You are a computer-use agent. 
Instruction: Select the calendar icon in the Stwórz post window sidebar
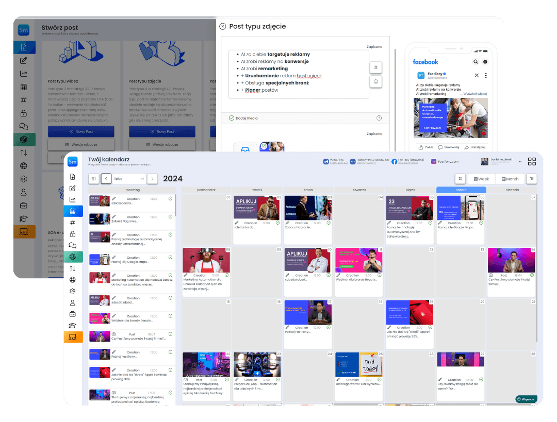(x=23, y=87)
